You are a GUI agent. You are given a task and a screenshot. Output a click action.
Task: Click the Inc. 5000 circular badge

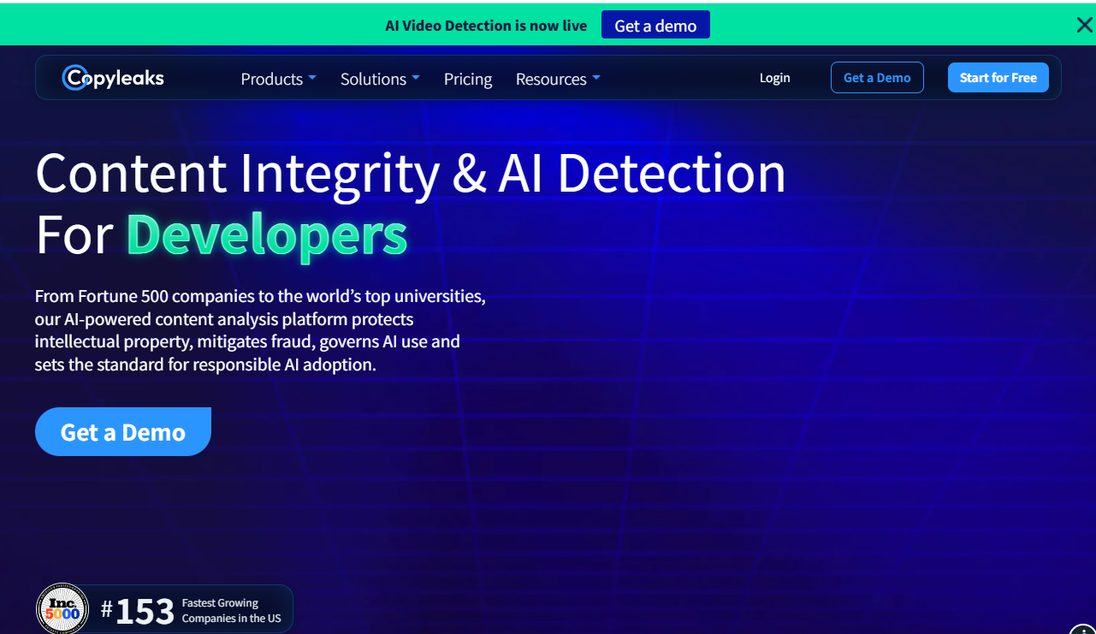tap(62, 608)
